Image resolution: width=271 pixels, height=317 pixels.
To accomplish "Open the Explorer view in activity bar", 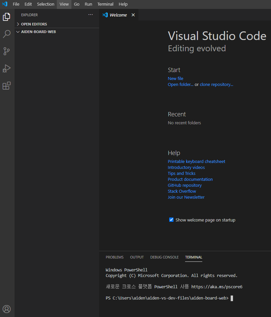I will [x=7, y=17].
